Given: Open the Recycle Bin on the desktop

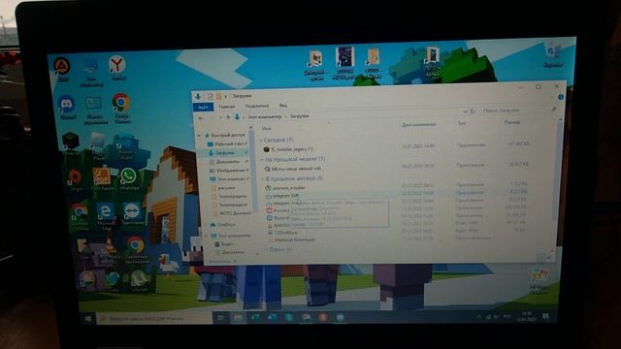Looking at the screenshot, I should click(552, 56).
